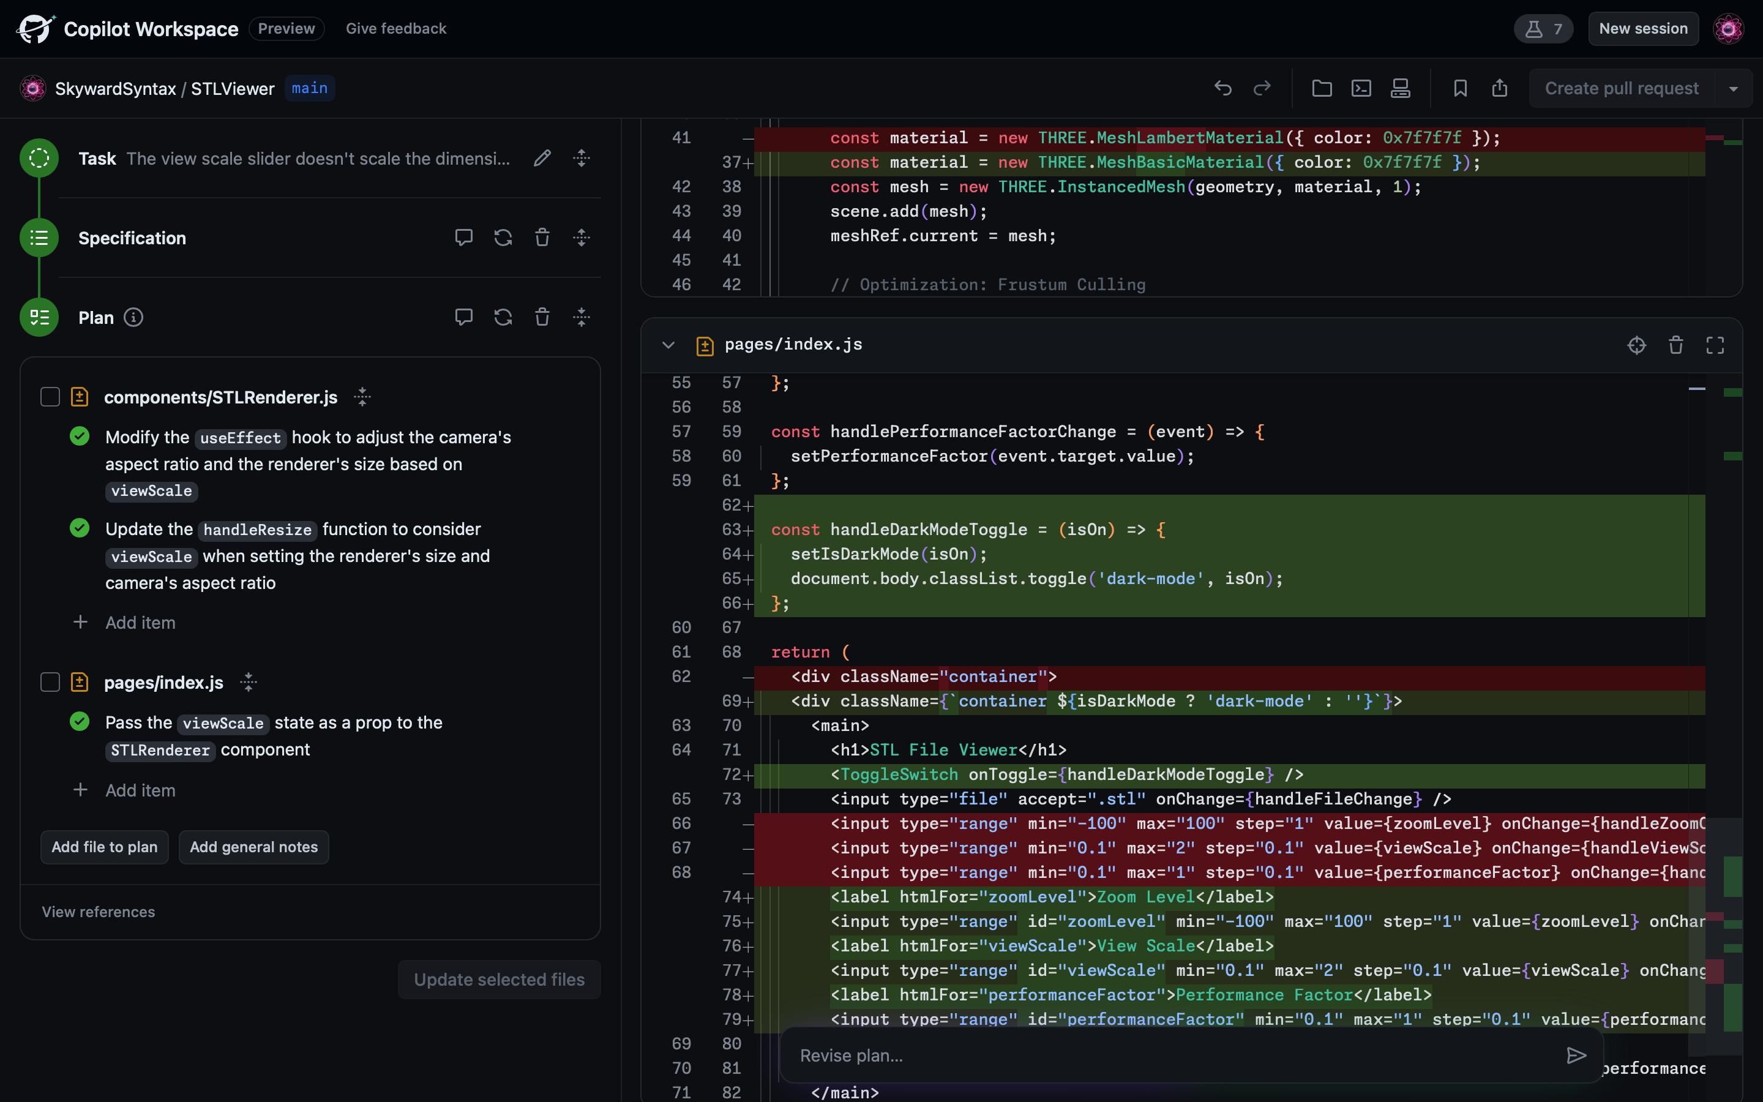The height and width of the screenshot is (1102, 1763).
Task: Open the experiments flask counter showing 7
Action: pos(1543,28)
